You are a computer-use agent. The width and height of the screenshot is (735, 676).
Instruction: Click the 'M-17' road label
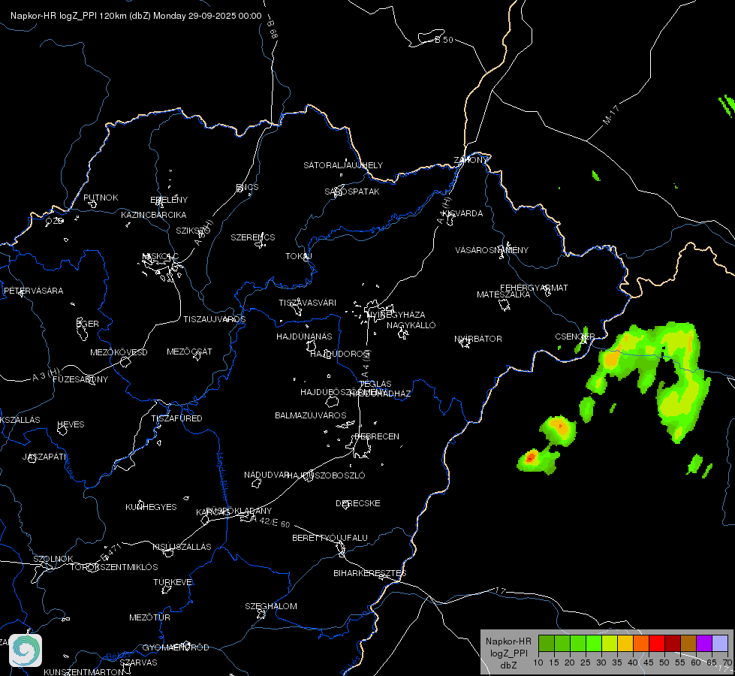611,115
